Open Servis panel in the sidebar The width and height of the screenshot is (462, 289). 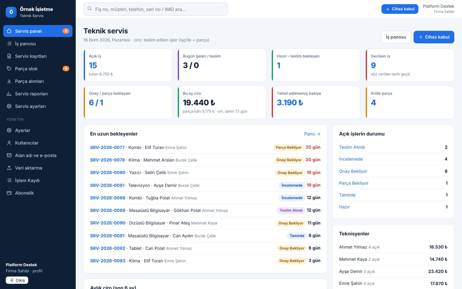click(x=38, y=31)
